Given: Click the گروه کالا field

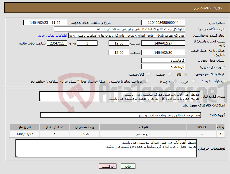Looking at the screenshot, I should [121, 115].
